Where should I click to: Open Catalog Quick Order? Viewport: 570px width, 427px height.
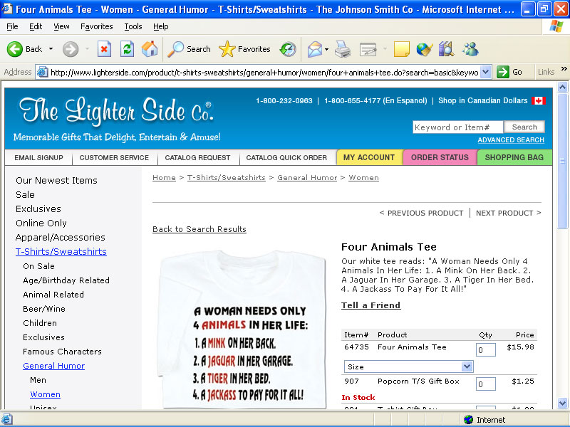286,157
